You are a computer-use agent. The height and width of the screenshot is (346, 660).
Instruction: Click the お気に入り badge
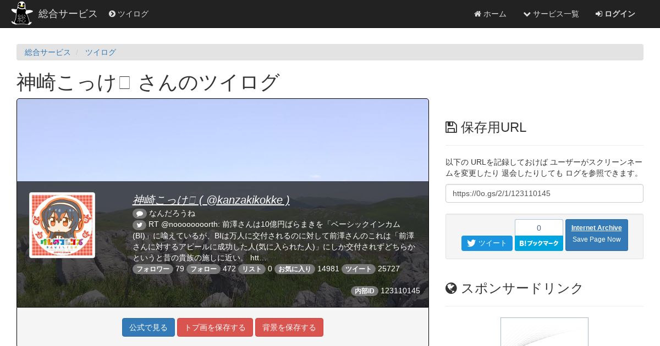point(295,269)
